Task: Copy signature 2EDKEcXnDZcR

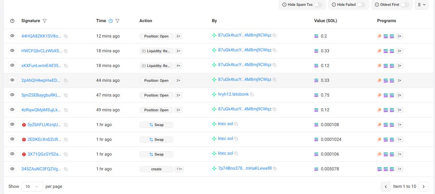Action: click(66, 140)
